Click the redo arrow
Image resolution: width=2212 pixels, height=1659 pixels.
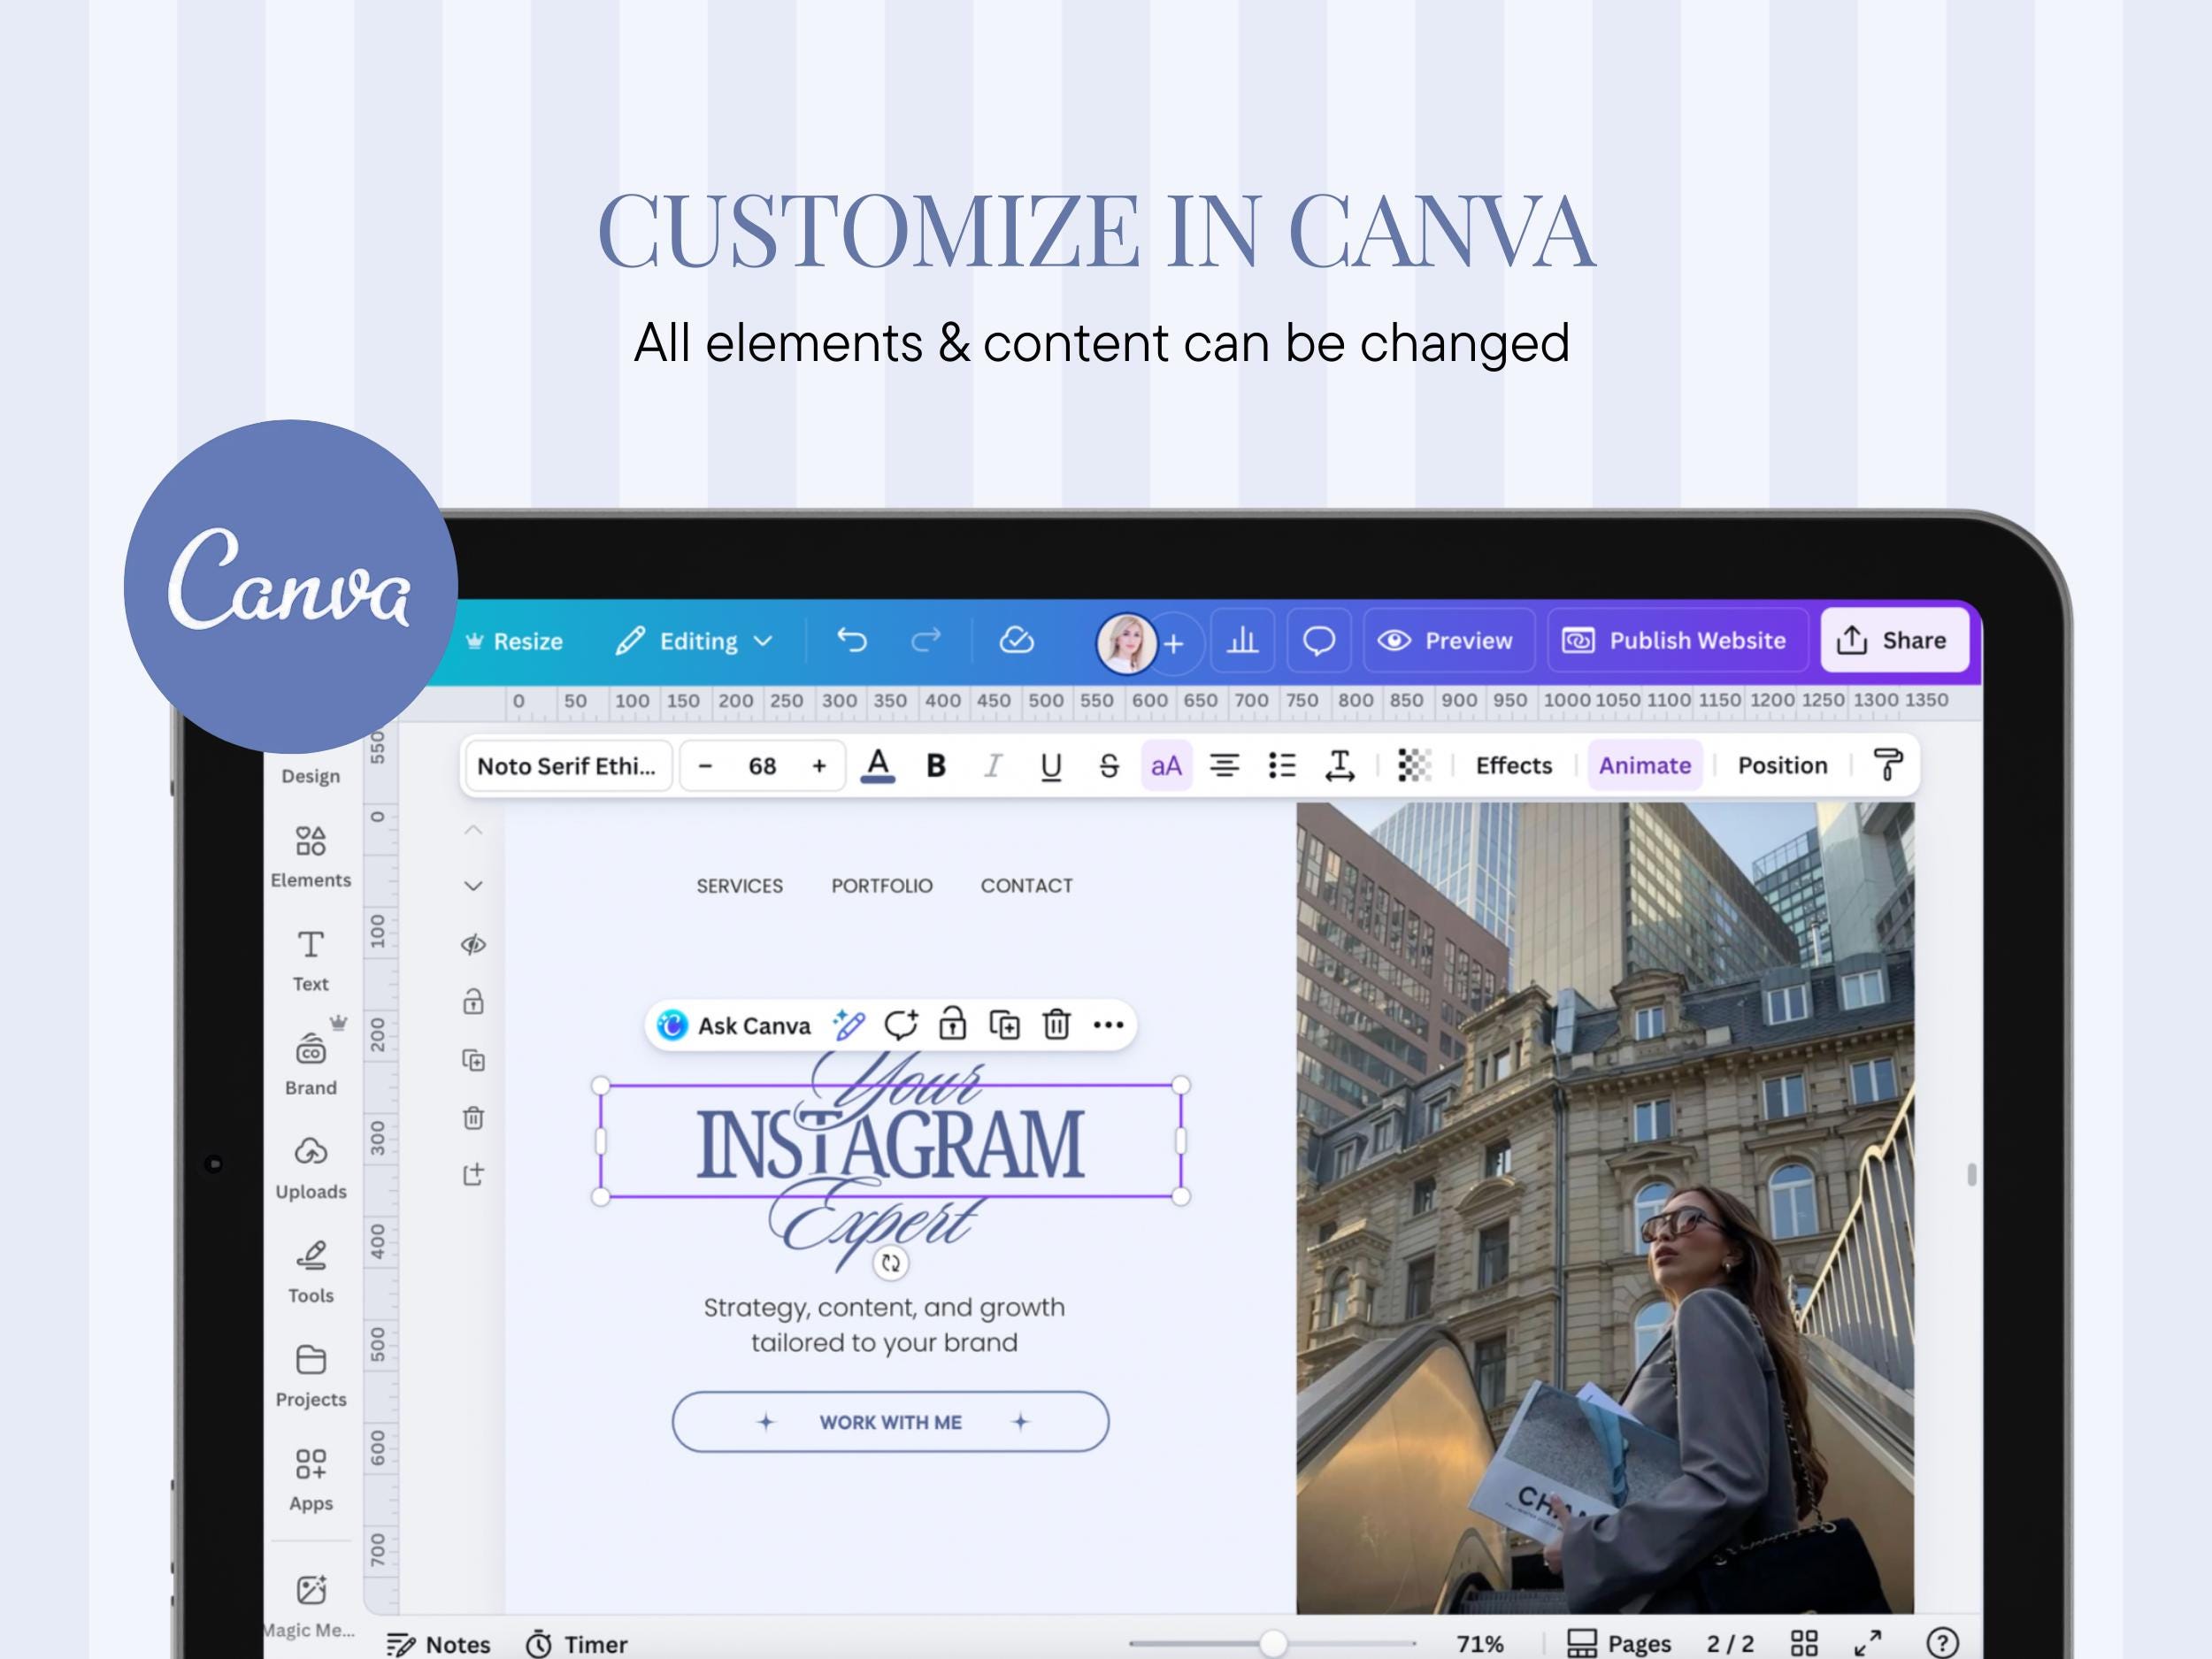(926, 640)
